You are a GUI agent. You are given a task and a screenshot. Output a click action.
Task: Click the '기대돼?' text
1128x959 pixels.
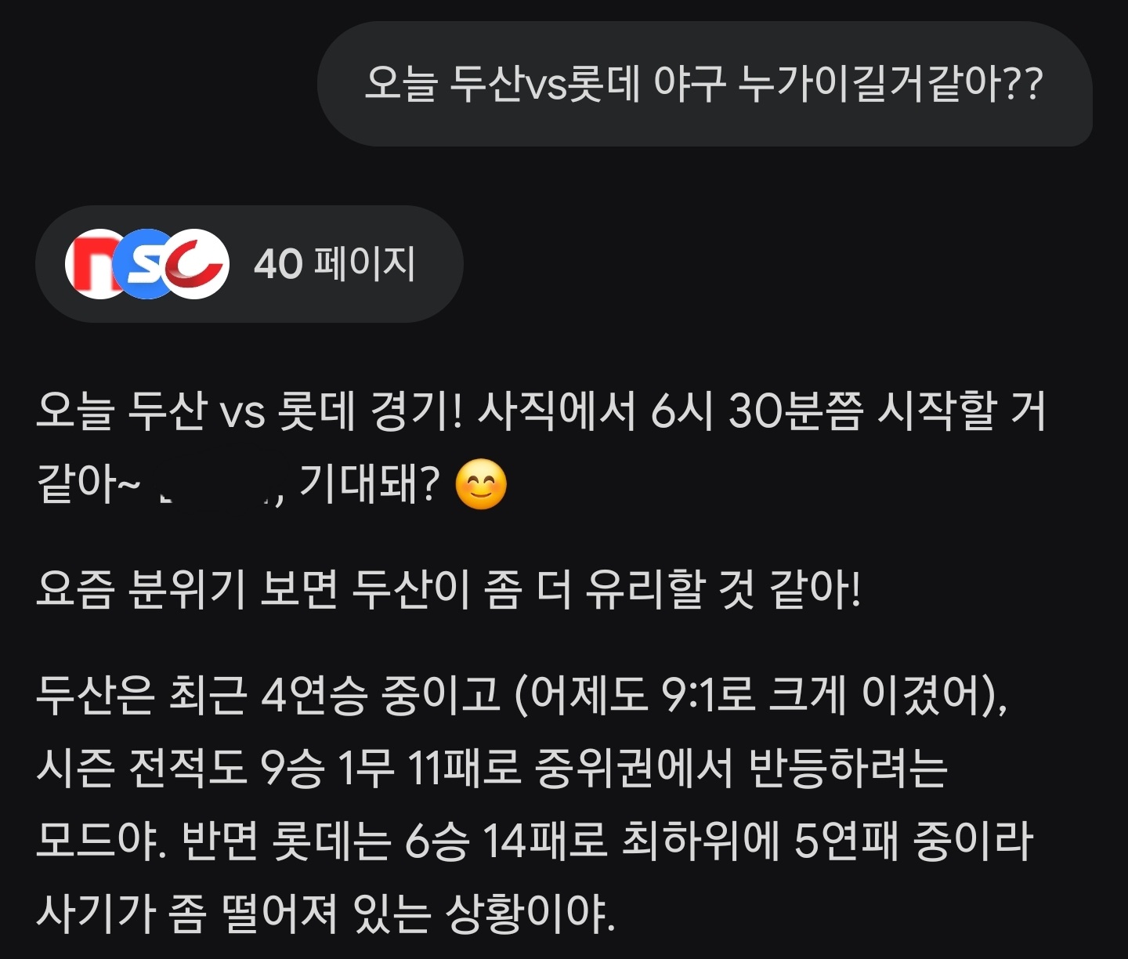coord(370,483)
